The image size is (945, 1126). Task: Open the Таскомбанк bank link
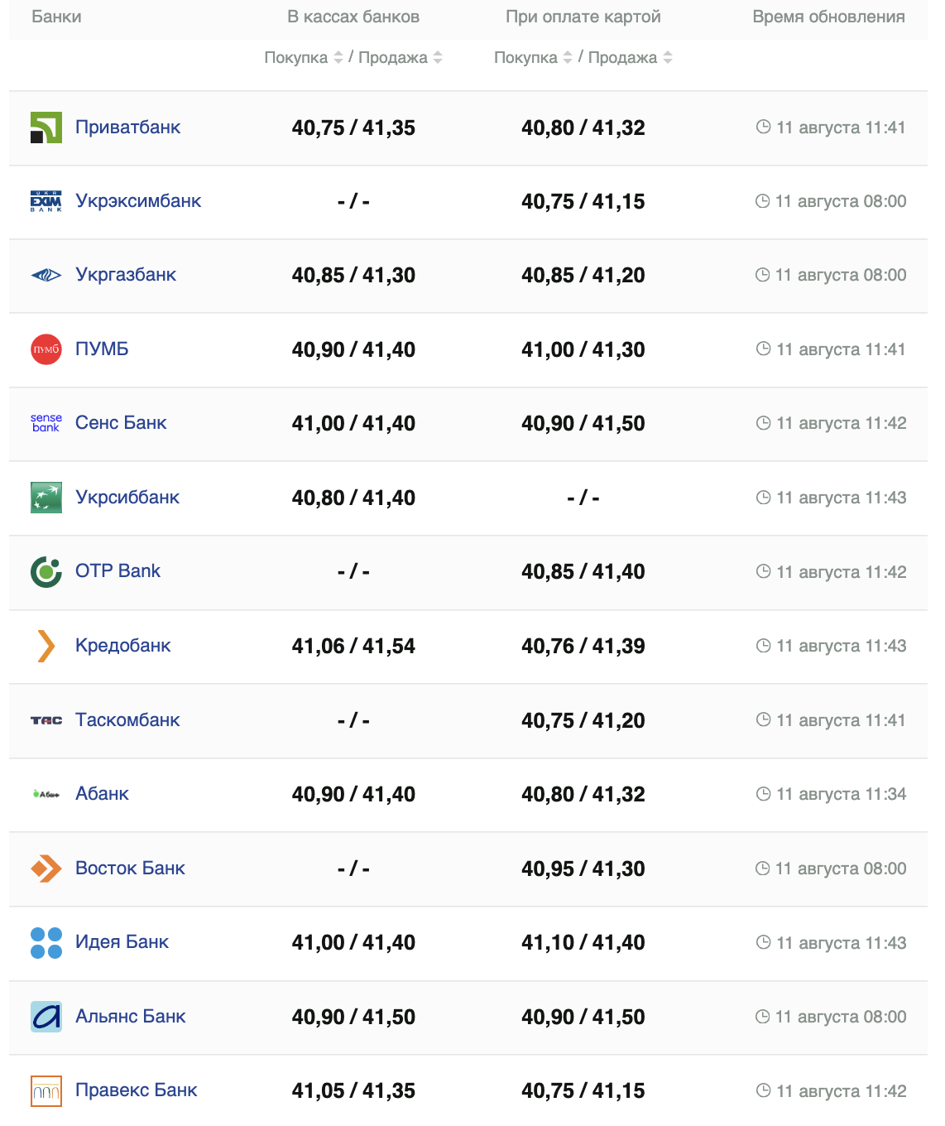[127, 720]
